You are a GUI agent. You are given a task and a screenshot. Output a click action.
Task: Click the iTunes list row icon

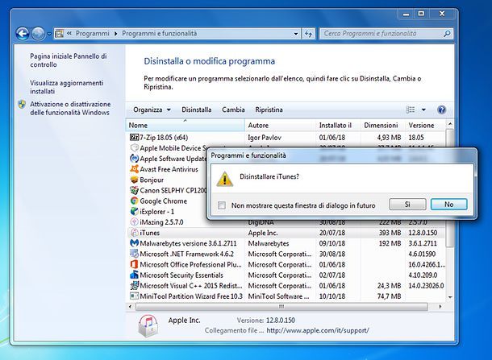pyautogui.click(x=134, y=233)
